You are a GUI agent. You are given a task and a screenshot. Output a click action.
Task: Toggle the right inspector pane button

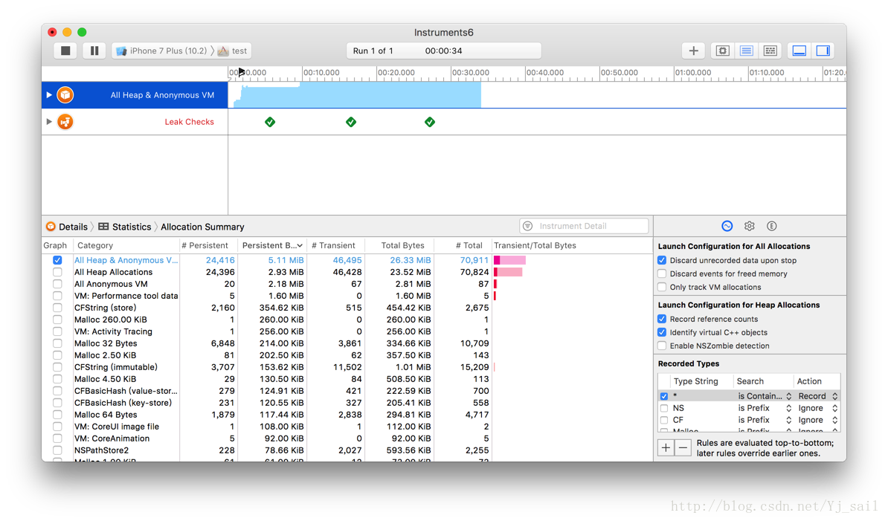pyautogui.click(x=823, y=51)
